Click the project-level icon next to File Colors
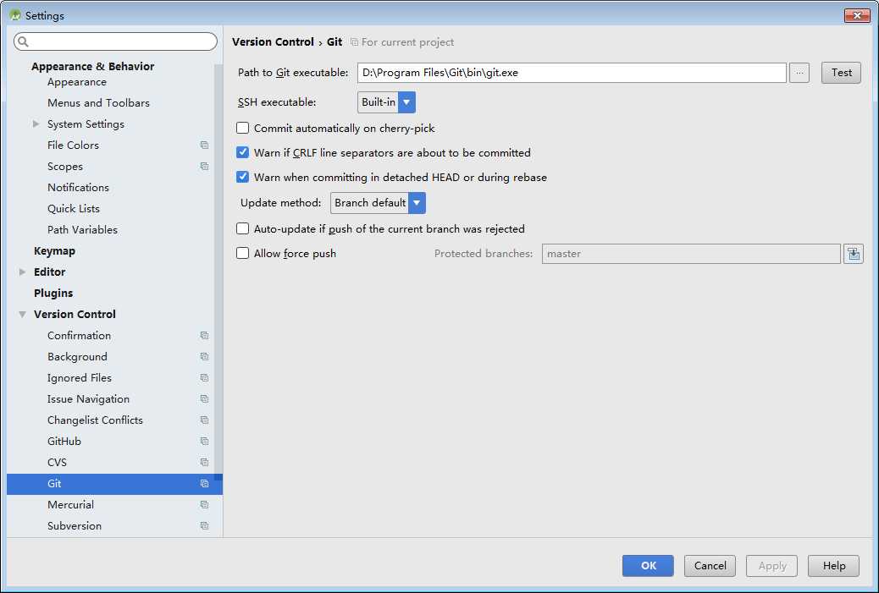Image resolution: width=879 pixels, height=593 pixels. tap(204, 145)
